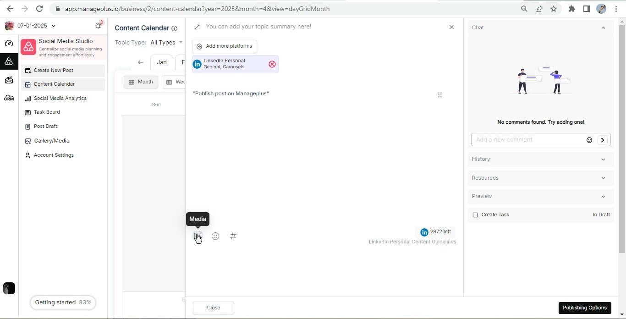Open the Topic Type dropdown
The width and height of the screenshot is (626, 319).
[166, 43]
